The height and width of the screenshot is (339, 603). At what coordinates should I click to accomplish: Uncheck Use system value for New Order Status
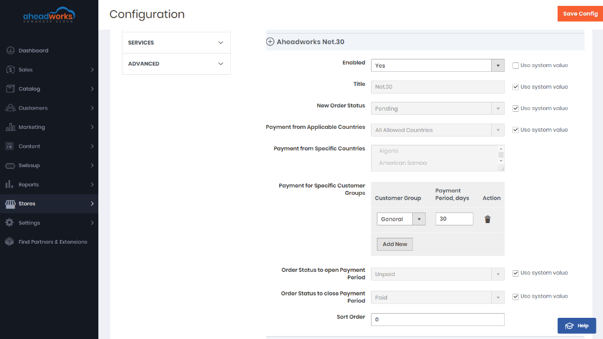[515, 108]
